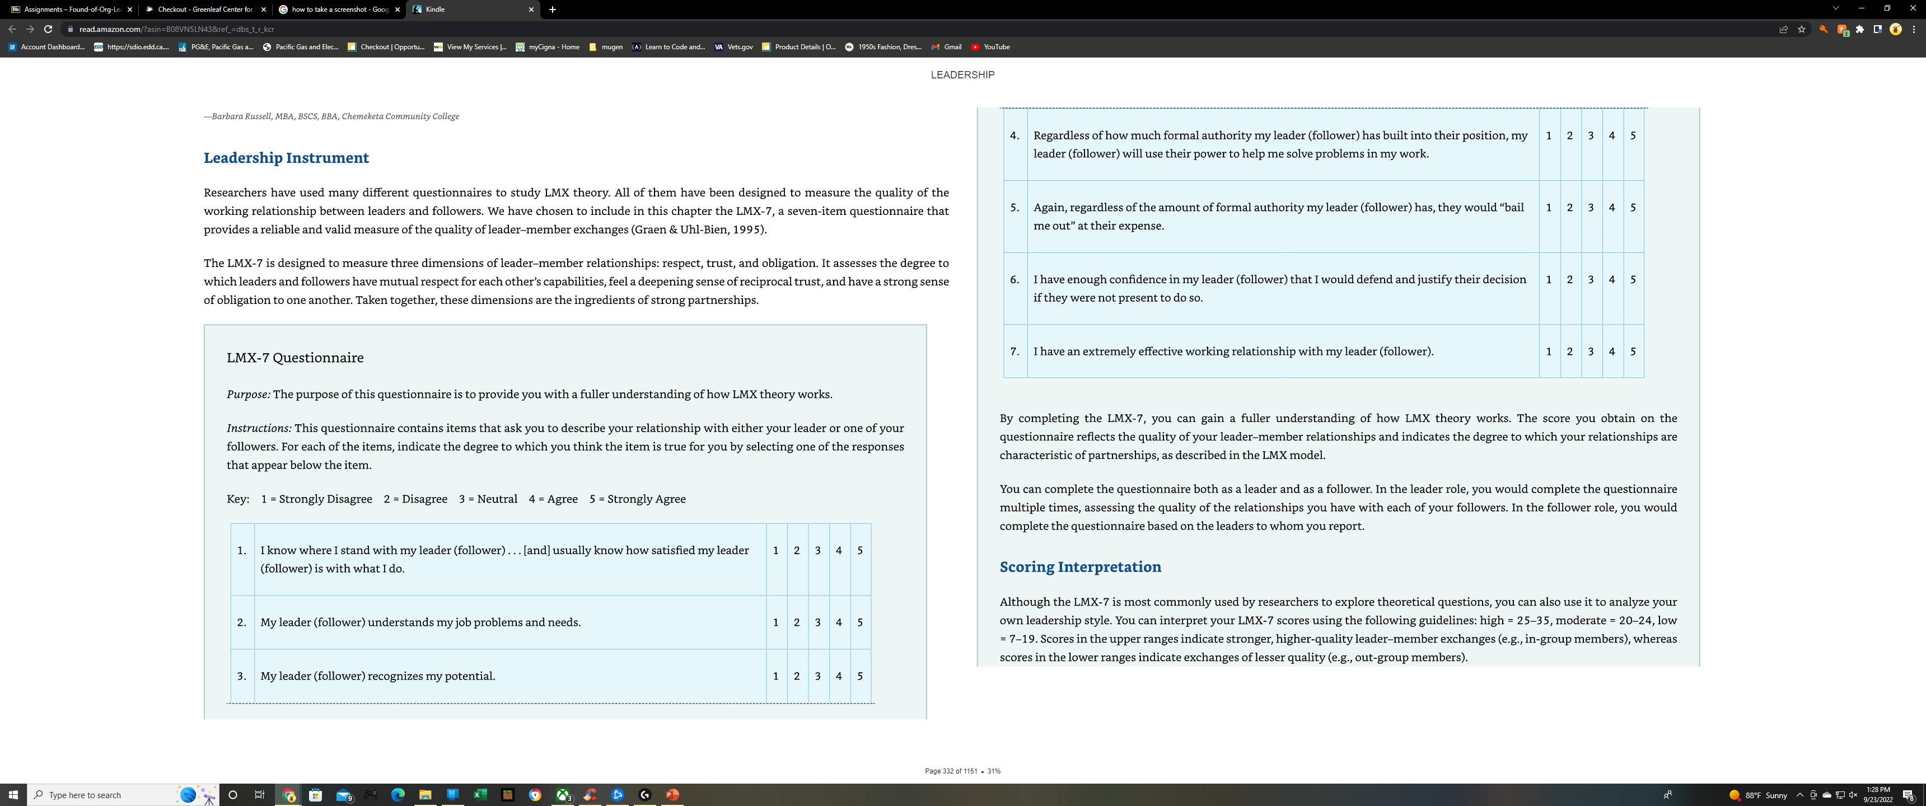Screen dimensions: 1926x806
Task: Open the browser side panel
Action: 1877,29
